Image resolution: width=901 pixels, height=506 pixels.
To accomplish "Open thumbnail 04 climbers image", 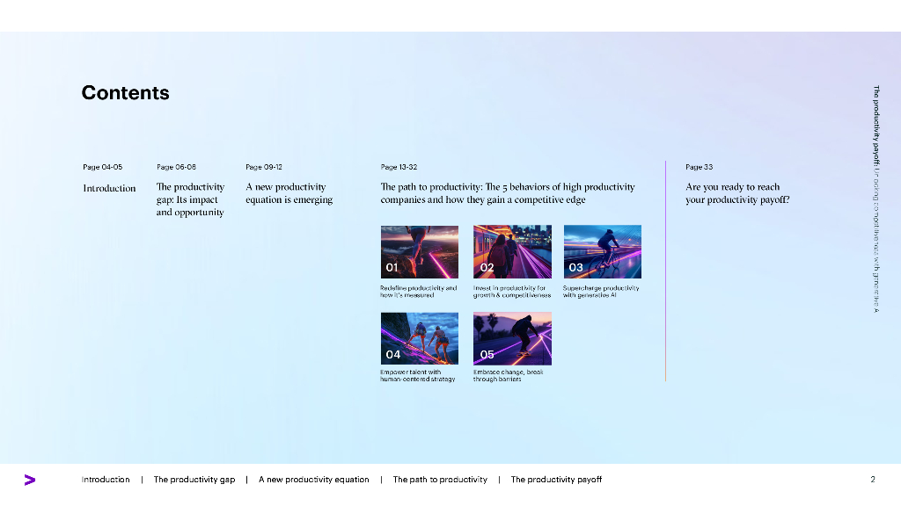I will [420, 338].
